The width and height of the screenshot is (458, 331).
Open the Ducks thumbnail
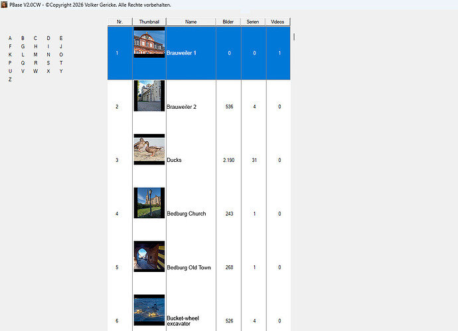click(149, 149)
